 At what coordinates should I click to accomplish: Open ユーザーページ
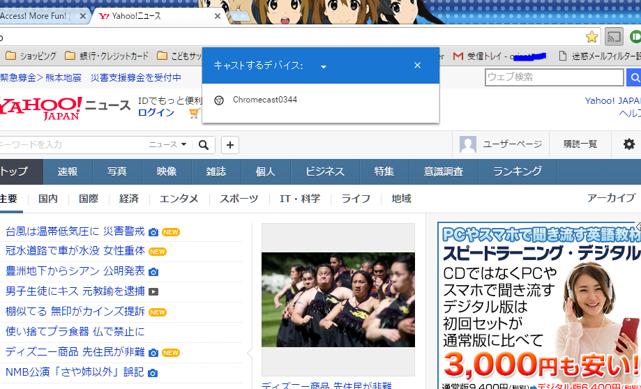click(512, 144)
